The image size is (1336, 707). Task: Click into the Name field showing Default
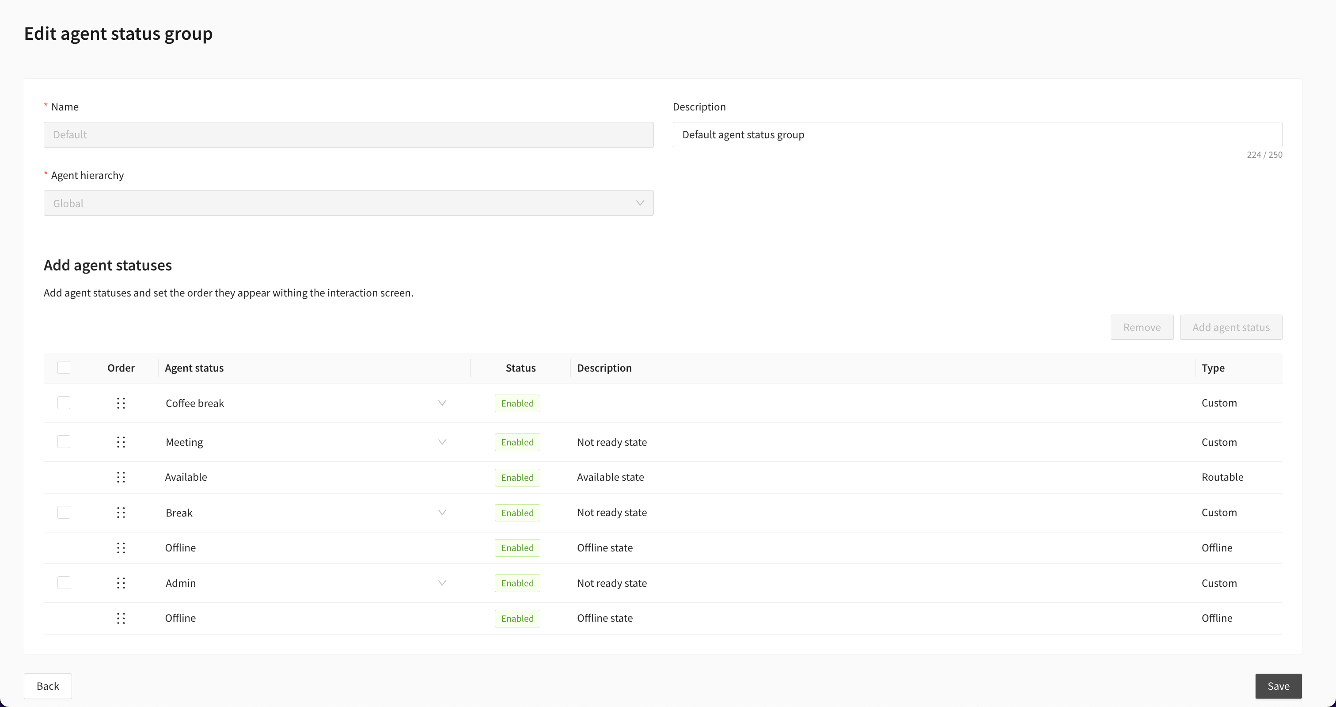point(349,135)
